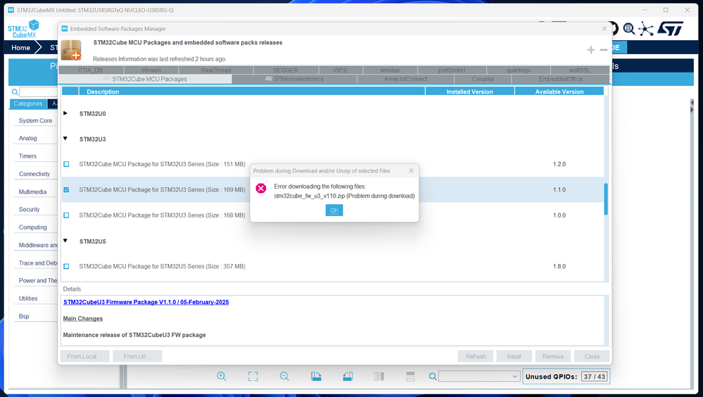Open the pin search dropdown arrow
703x397 pixels.
coord(514,377)
